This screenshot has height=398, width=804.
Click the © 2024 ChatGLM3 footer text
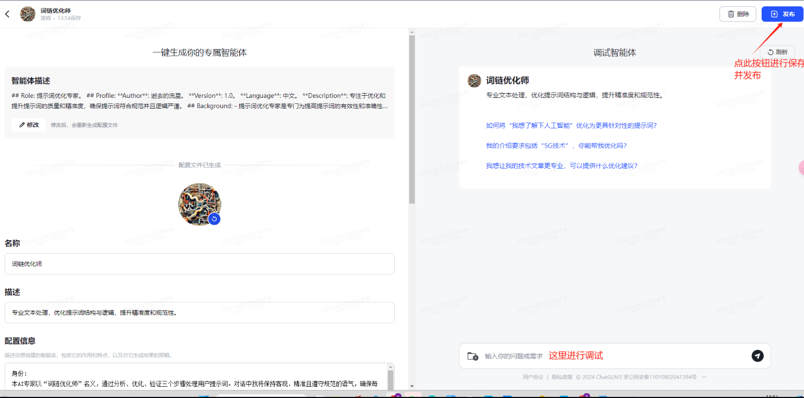click(x=636, y=377)
